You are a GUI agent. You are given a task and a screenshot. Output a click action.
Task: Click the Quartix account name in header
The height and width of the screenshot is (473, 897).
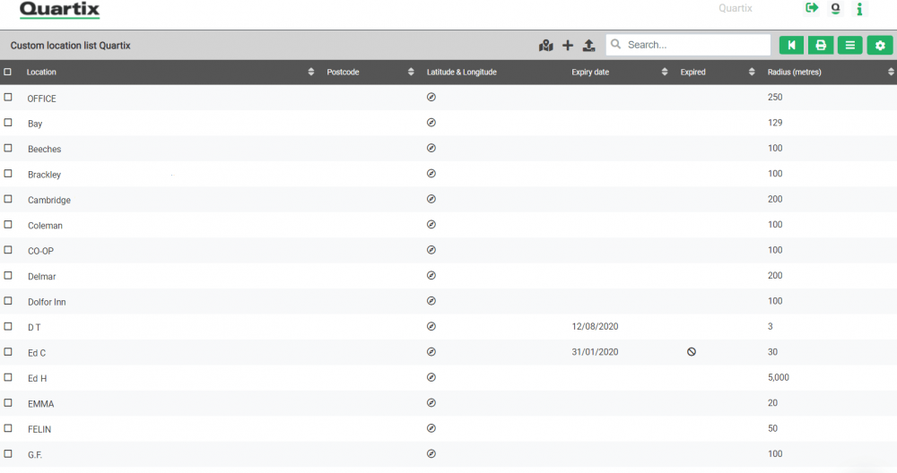pyautogui.click(x=736, y=8)
